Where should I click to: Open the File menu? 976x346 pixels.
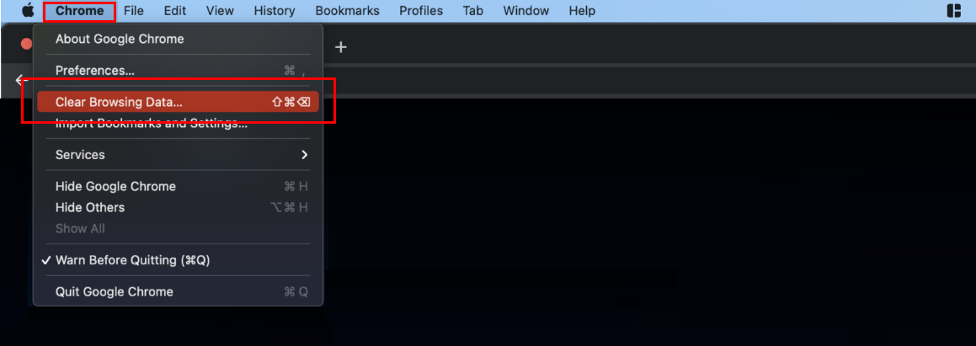tap(133, 11)
